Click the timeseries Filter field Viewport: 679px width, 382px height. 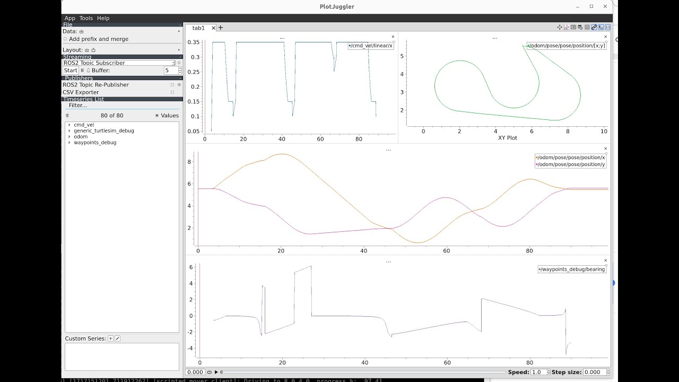click(x=122, y=105)
